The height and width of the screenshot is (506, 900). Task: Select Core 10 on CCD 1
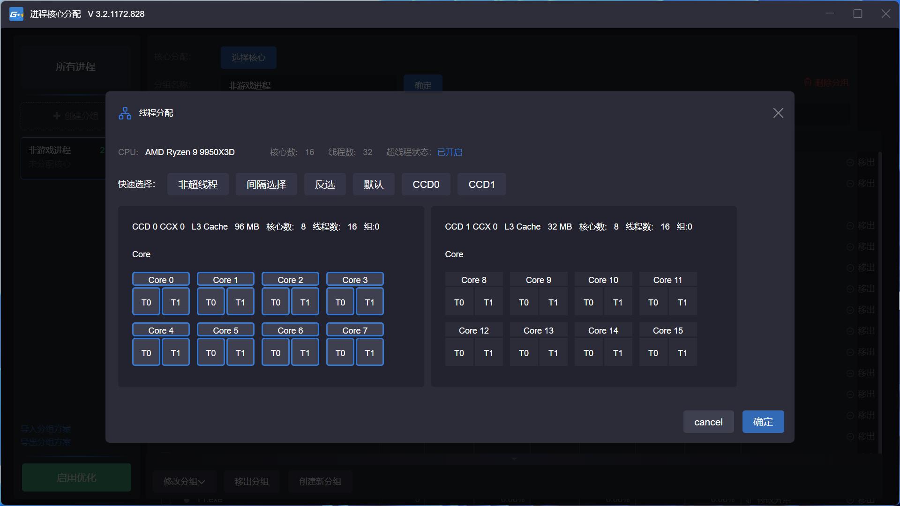[603, 279]
